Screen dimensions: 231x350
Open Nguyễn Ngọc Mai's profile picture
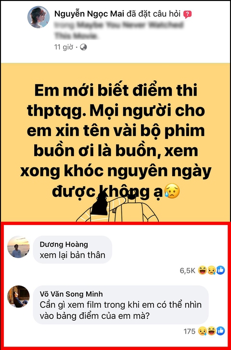38,17
